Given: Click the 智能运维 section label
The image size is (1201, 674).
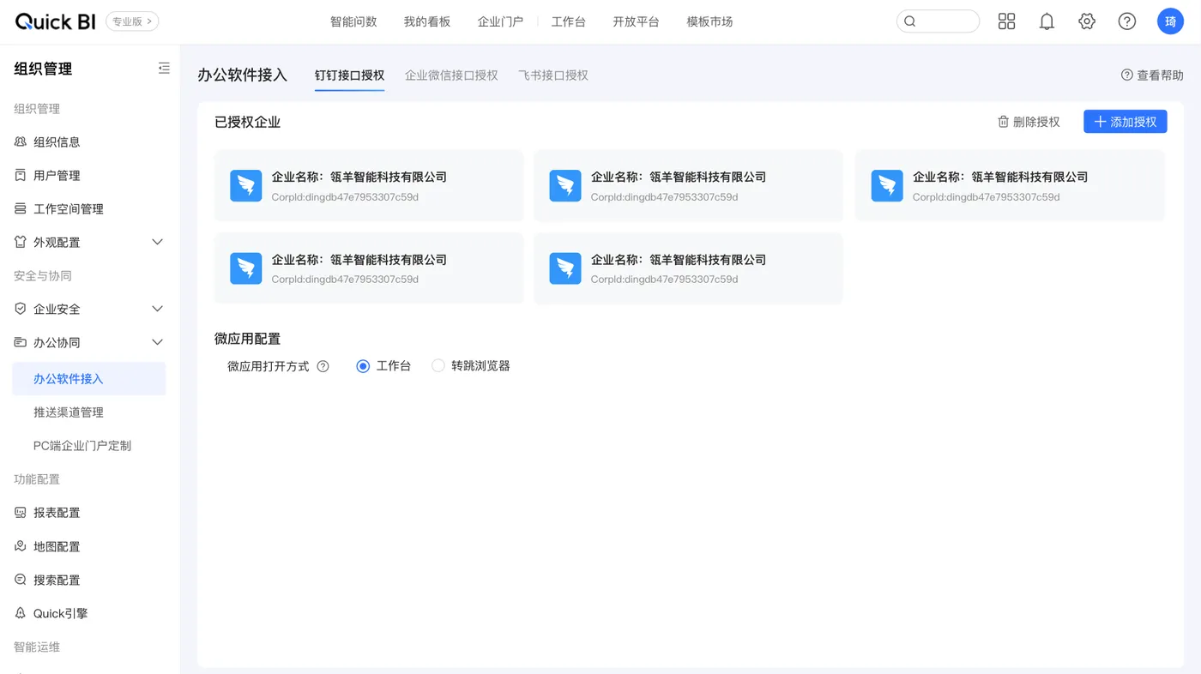Looking at the screenshot, I should tap(37, 647).
